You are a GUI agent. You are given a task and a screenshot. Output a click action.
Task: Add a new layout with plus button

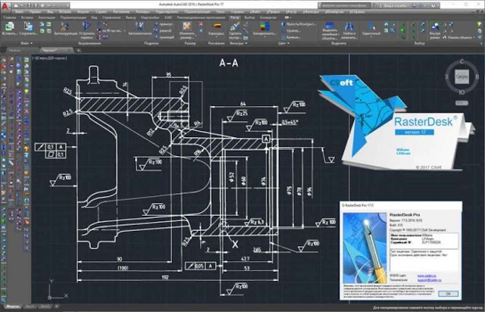coord(56,307)
